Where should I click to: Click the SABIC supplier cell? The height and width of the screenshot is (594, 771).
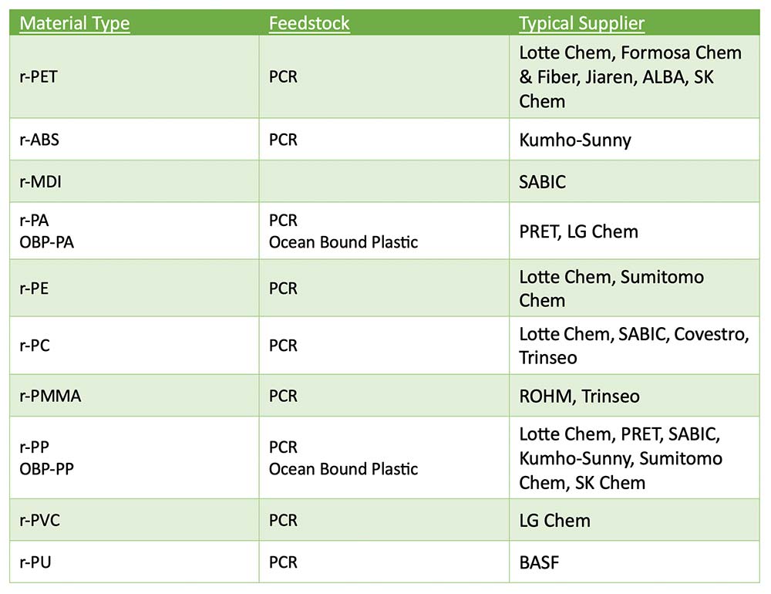point(635,181)
